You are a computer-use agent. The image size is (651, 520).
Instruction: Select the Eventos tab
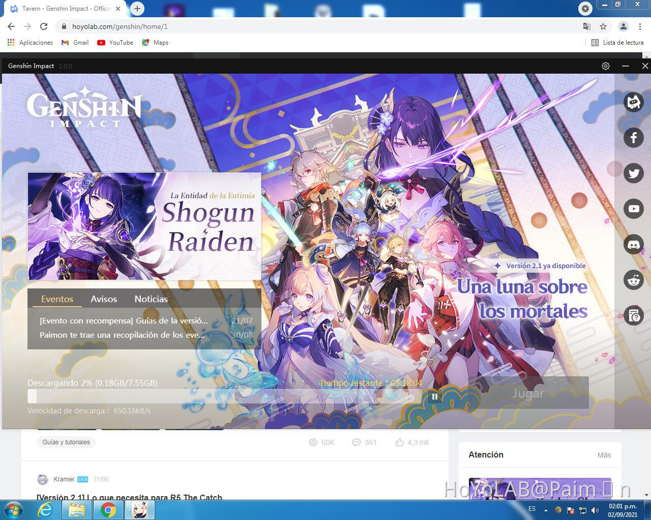pyautogui.click(x=57, y=299)
